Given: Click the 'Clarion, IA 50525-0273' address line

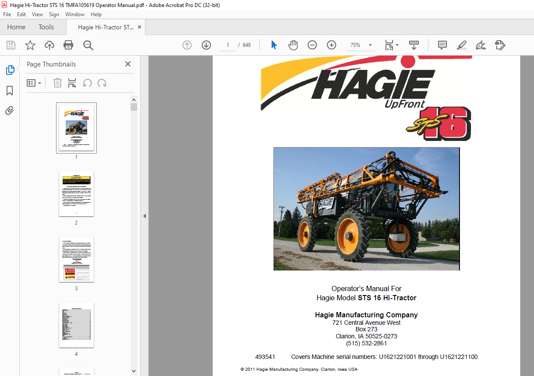Looking at the screenshot, I should click(x=366, y=336).
